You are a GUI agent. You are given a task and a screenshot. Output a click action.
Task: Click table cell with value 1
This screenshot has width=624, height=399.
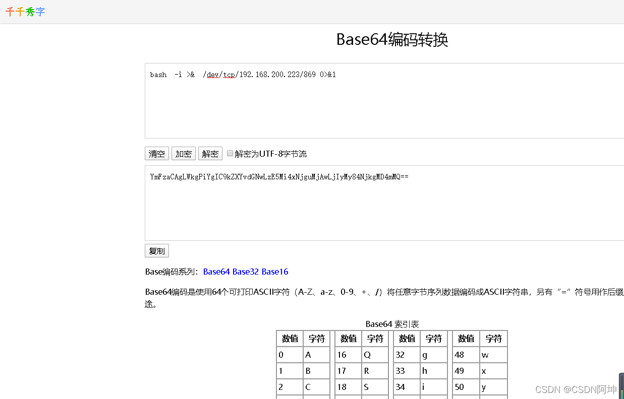tap(290, 371)
